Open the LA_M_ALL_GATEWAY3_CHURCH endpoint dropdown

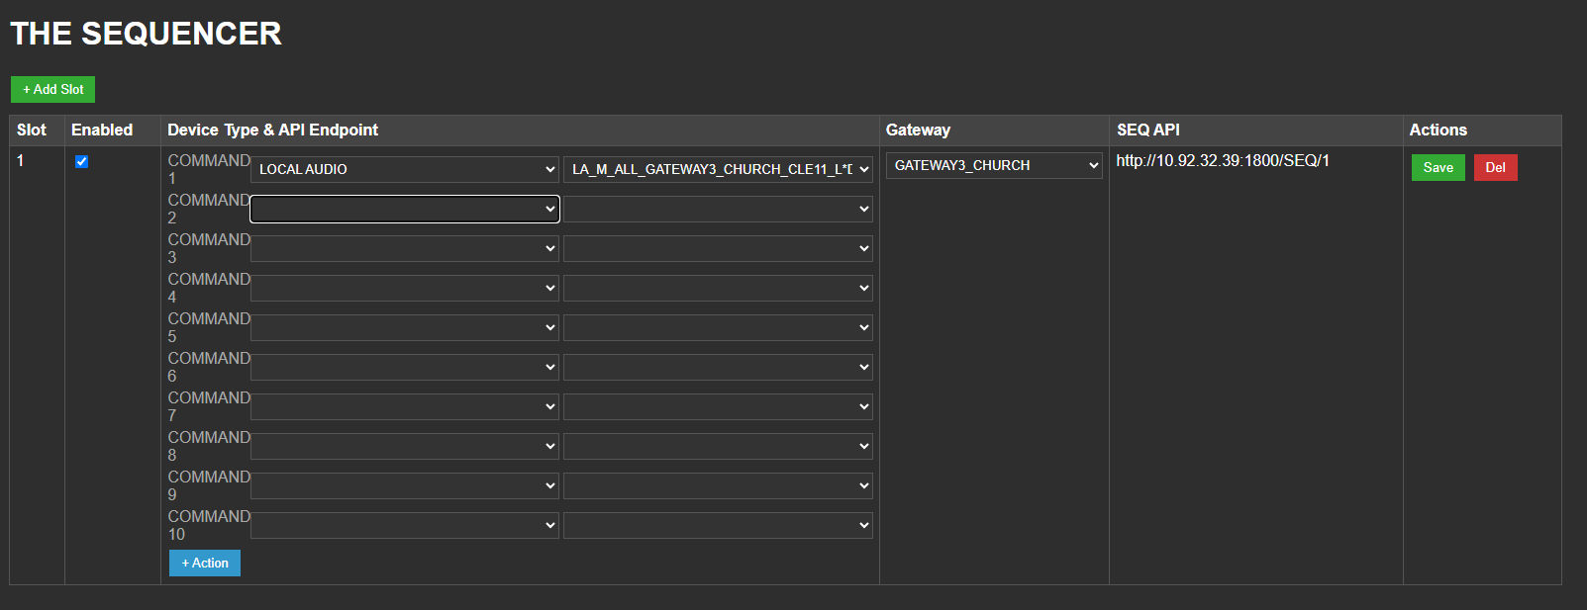[718, 169]
